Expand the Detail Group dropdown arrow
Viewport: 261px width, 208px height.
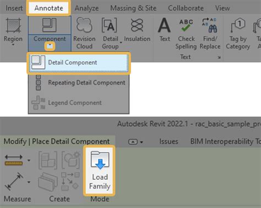pos(121,42)
